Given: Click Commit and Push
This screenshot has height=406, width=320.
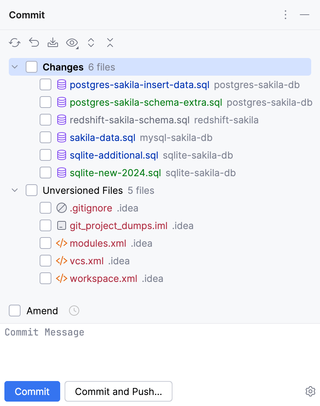Looking at the screenshot, I should [118, 391].
